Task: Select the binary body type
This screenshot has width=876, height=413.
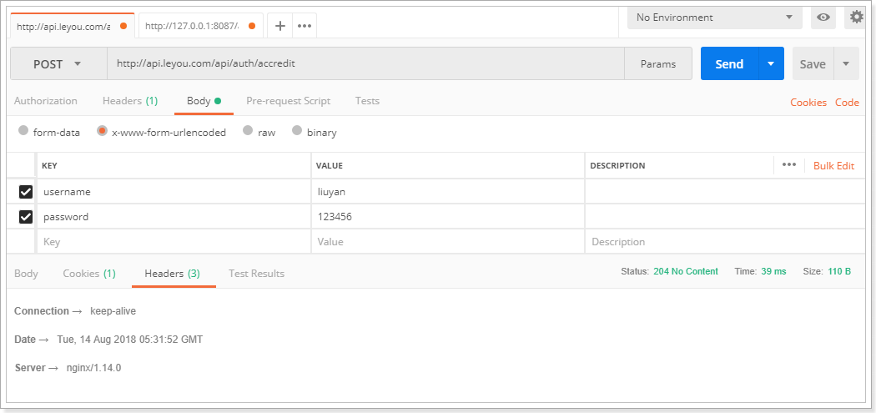Action: pos(297,131)
